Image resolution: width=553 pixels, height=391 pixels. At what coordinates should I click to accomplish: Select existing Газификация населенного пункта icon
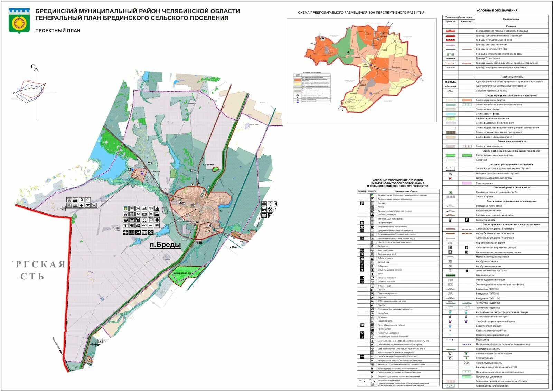coord(372,337)
